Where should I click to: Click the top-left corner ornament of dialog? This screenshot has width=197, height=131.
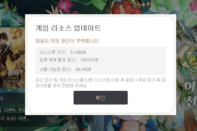(29, 18)
